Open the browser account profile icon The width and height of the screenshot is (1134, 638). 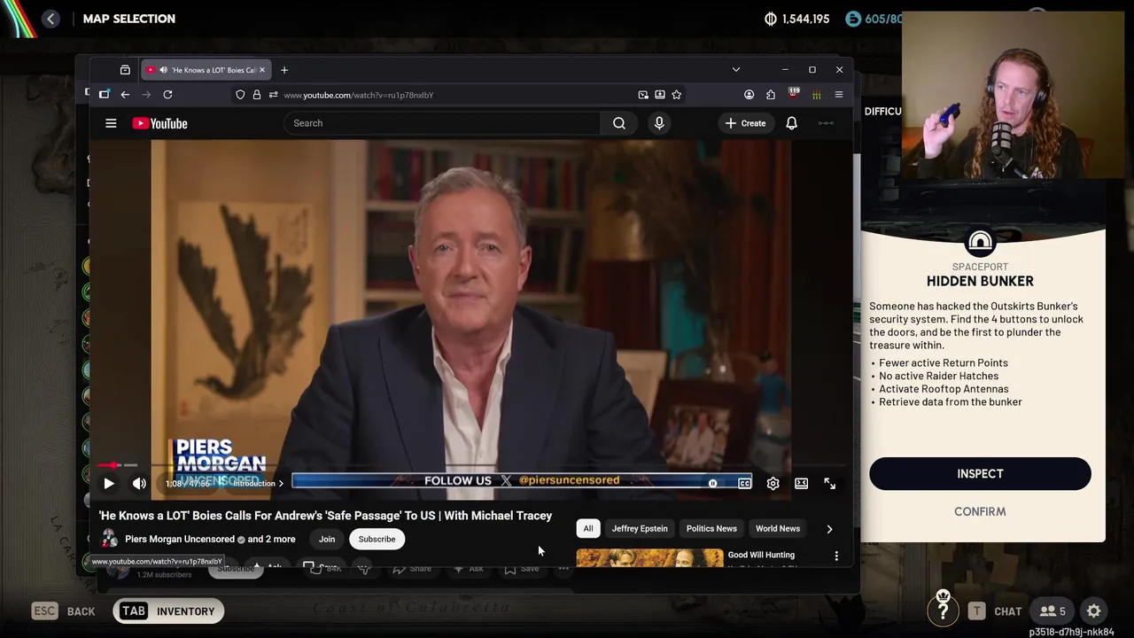pyautogui.click(x=749, y=95)
